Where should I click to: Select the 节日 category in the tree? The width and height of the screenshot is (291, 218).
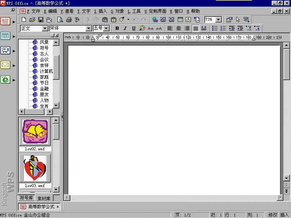pos(44,83)
